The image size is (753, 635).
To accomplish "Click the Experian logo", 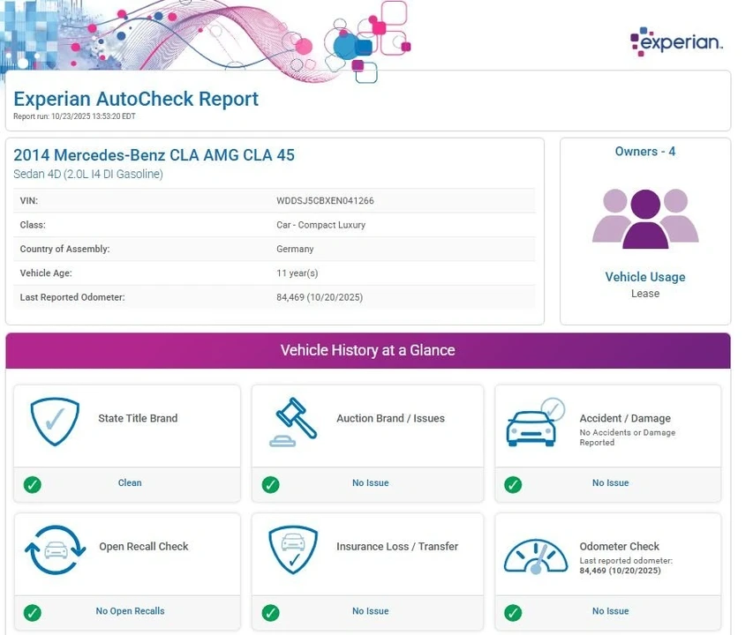I will click(x=676, y=41).
